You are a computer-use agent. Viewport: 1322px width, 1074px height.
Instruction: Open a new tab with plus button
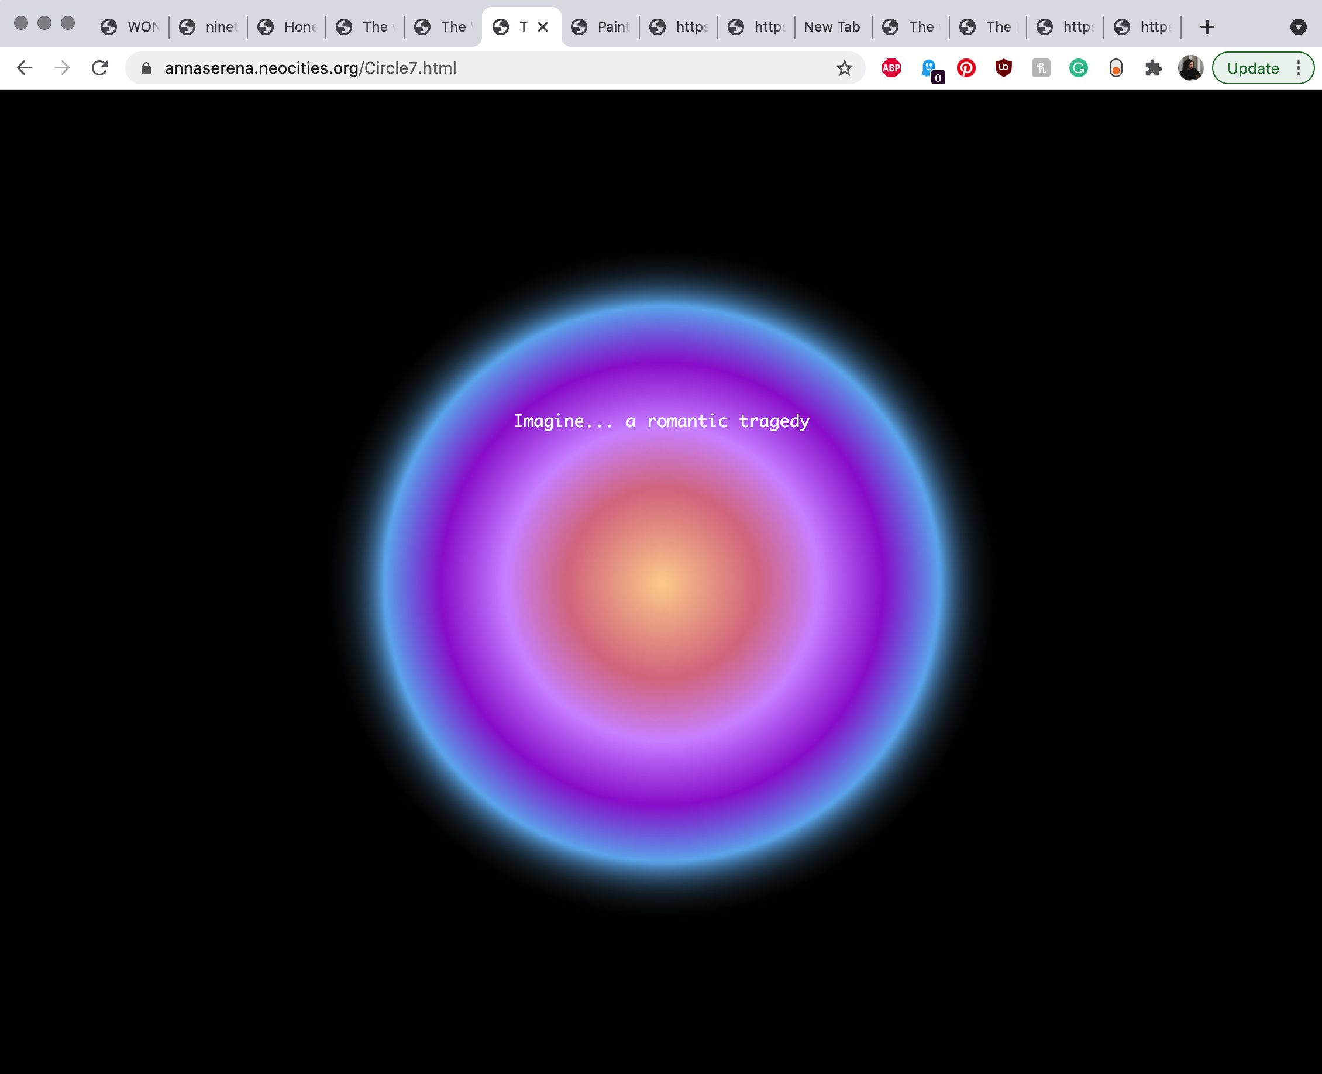(1207, 27)
